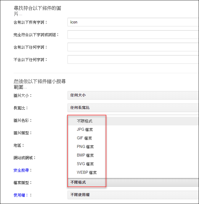199x204 pixels.
Task: Click the 檔案類型 dropdown showing 不限格式
Action: click(133, 182)
